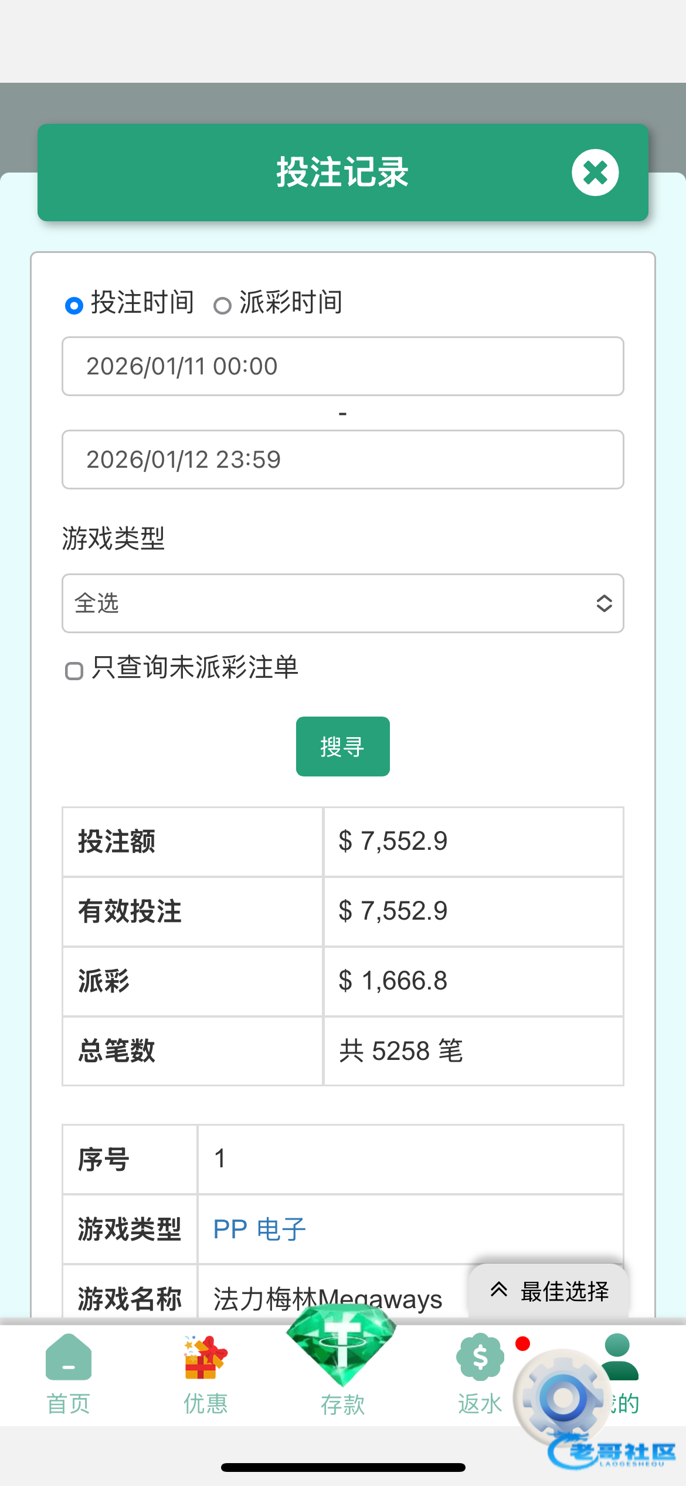This screenshot has width=686, height=1486.
Task: Tap the floating blue gear icon
Action: click(x=562, y=1398)
